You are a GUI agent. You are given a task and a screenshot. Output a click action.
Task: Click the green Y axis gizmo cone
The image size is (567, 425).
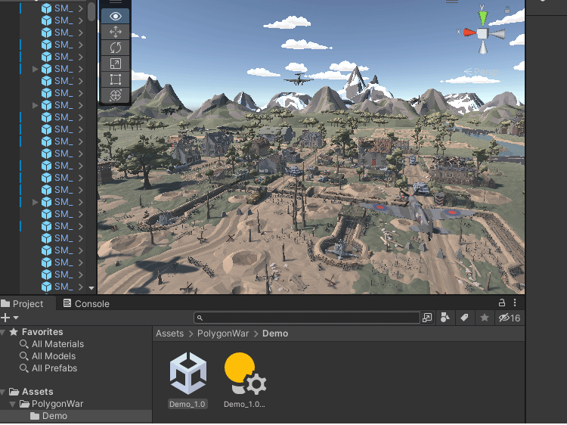482,16
